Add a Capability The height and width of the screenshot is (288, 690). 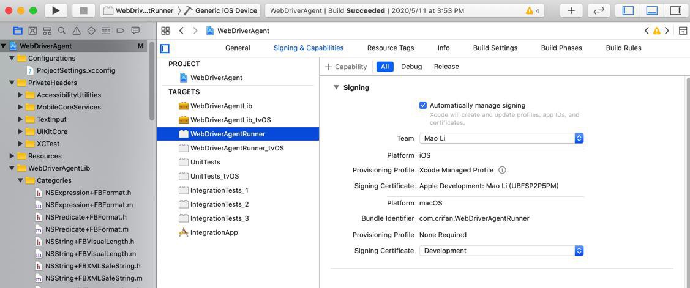click(x=346, y=67)
